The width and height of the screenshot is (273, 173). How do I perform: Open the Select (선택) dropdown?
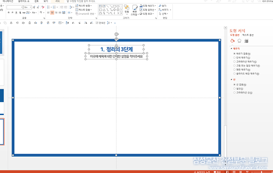(163, 14)
